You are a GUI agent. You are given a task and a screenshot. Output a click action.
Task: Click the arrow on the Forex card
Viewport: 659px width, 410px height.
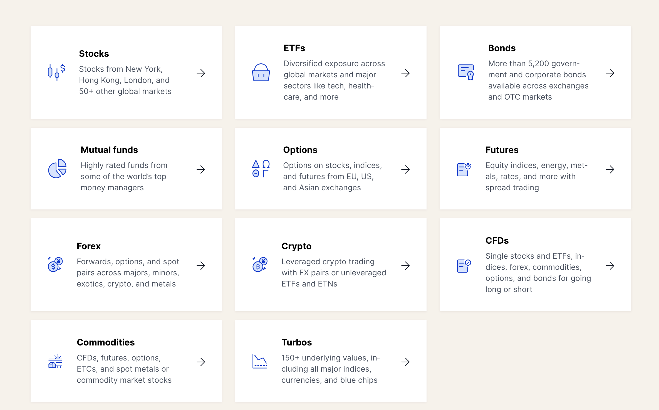201,266
